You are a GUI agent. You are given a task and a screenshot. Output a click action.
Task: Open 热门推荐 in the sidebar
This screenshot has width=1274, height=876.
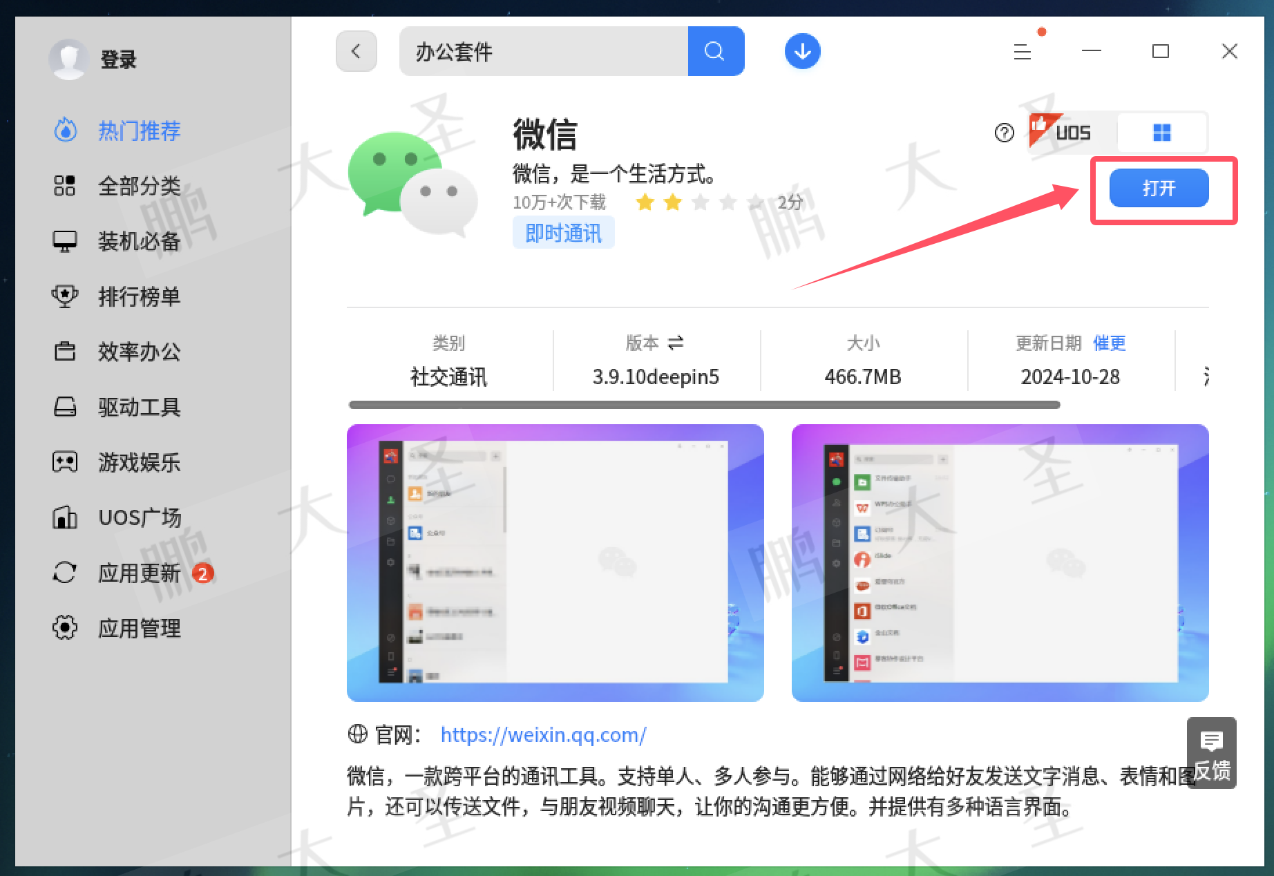tap(139, 131)
